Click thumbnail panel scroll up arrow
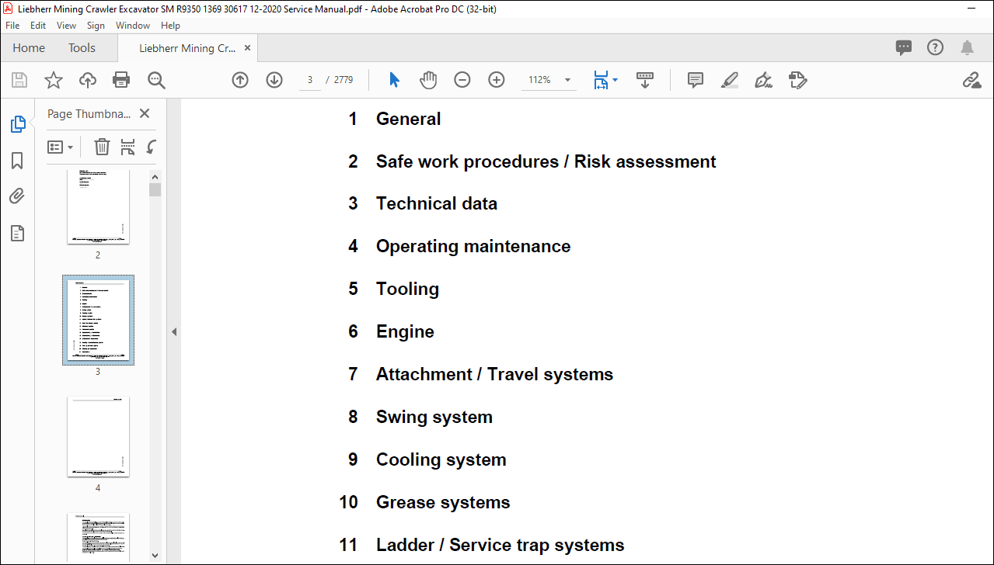The image size is (994, 565). point(155,176)
